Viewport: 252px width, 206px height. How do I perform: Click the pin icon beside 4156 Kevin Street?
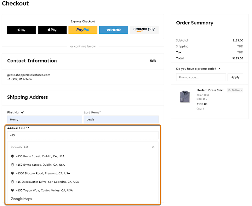pos(12,156)
